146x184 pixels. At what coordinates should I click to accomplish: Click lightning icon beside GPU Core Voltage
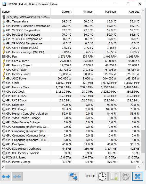[4, 48]
